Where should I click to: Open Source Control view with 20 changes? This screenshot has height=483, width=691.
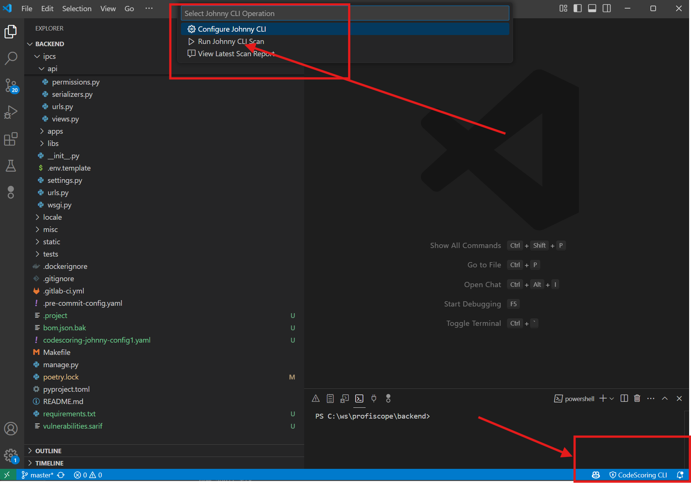[x=11, y=85]
